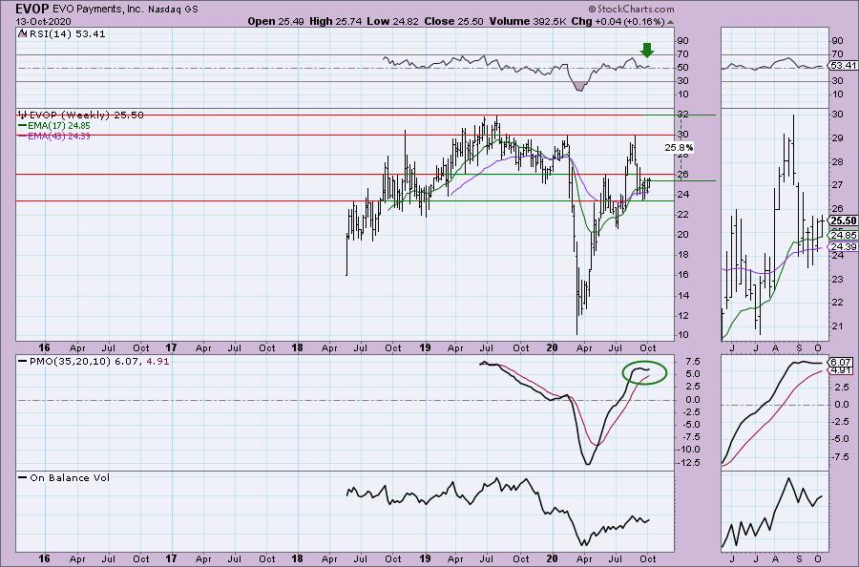
Task: Click the RSI(14) 53.41 indicator label
Action: (67, 33)
